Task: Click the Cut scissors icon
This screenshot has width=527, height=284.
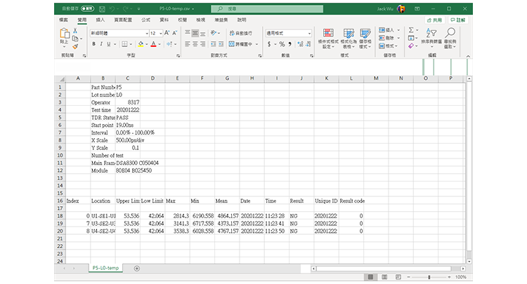Action: point(75,31)
